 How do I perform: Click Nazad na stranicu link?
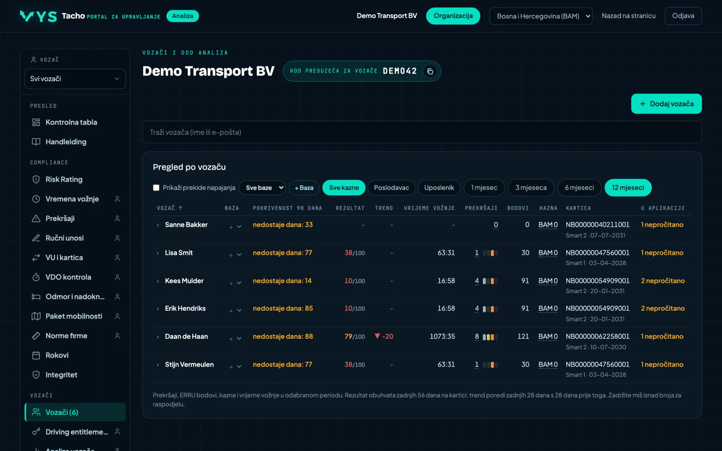click(629, 16)
